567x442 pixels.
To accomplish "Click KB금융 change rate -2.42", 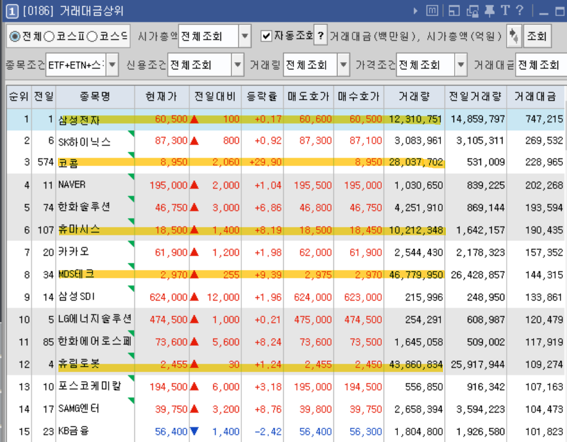I will tap(268, 431).
